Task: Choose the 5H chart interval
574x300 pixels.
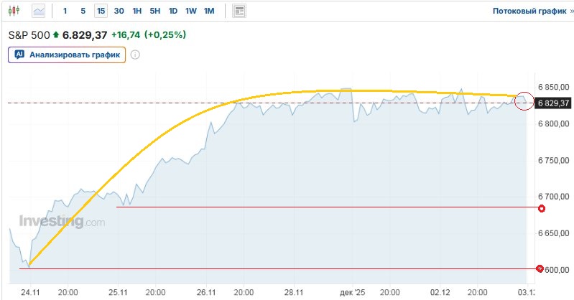Action: [154, 11]
